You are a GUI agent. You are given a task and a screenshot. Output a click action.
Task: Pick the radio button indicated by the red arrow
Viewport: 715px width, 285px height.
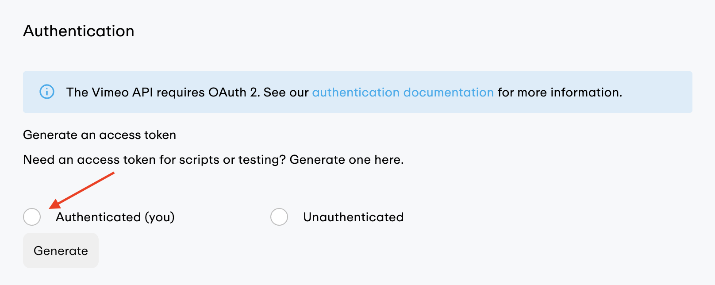[31, 217]
